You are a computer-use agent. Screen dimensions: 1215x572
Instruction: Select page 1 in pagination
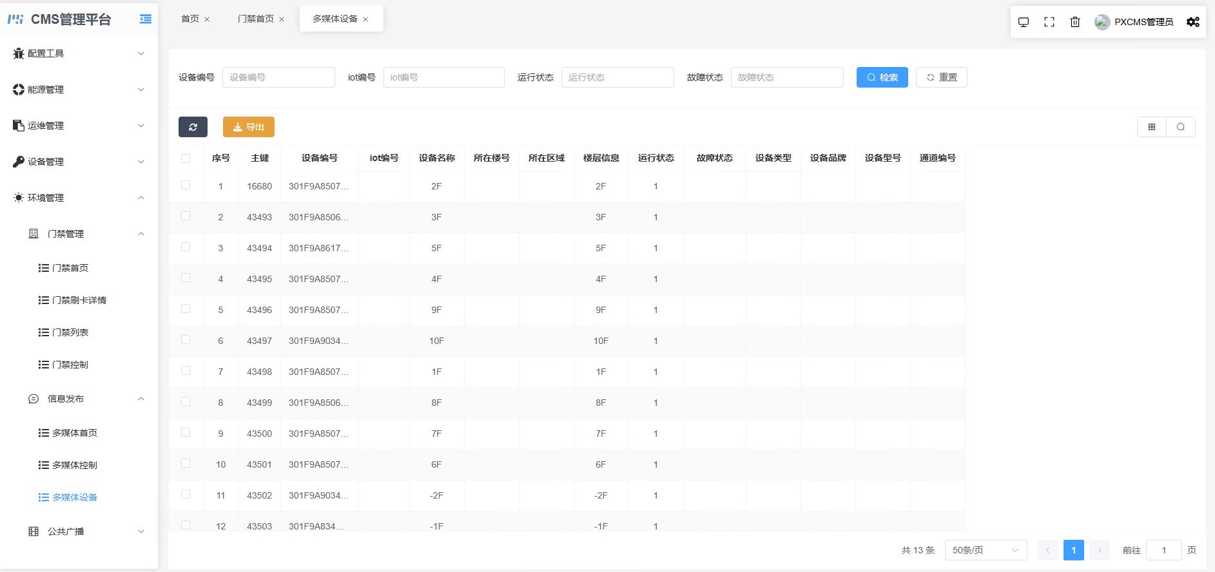[1074, 550]
